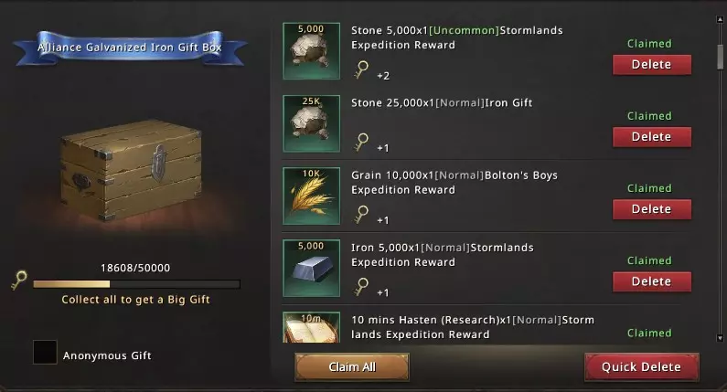Image resolution: width=727 pixels, height=392 pixels.
Task: Click the key icon beside progress bar
Action: (x=19, y=281)
